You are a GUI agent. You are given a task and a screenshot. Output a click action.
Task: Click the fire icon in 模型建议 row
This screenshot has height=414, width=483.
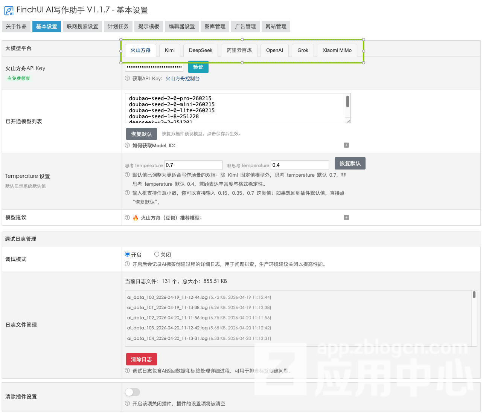click(x=136, y=218)
